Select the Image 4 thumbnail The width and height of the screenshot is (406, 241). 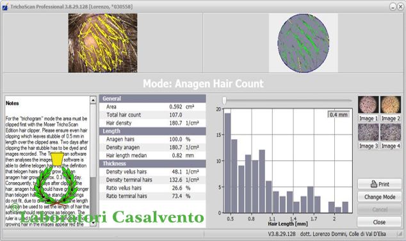(x=391, y=132)
